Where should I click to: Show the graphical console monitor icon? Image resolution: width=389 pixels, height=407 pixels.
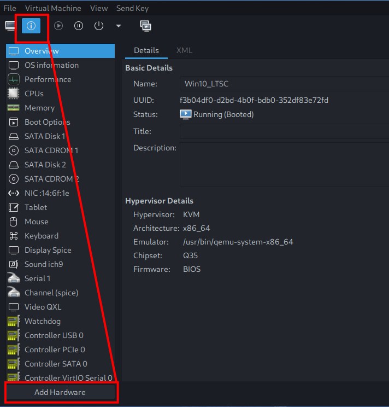(x=10, y=26)
